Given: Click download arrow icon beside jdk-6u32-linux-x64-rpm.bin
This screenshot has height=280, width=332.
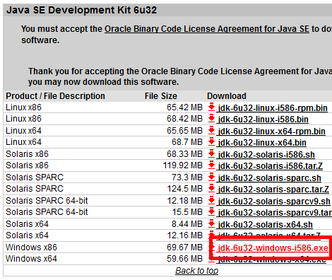Looking at the screenshot, I should pos(211,130).
